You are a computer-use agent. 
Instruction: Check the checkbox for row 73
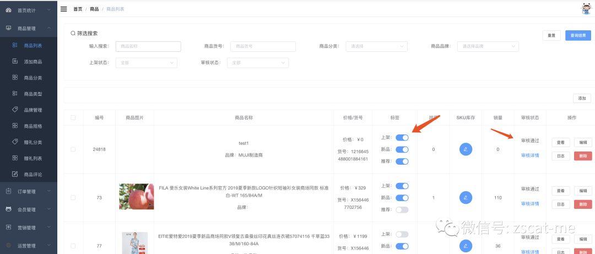point(73,197)
